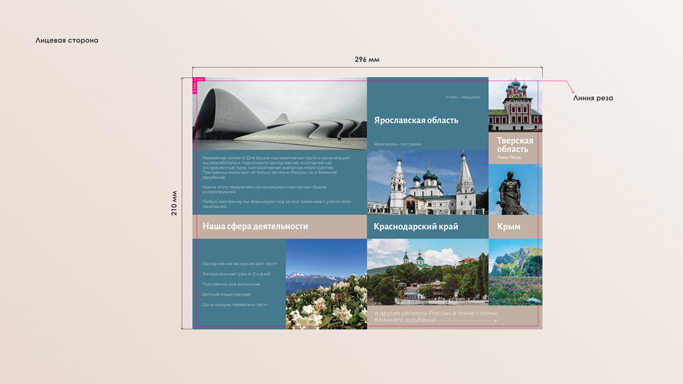The image size is (683, 384).
Task: Click the Краснодарский край heading
Action: 416,226
